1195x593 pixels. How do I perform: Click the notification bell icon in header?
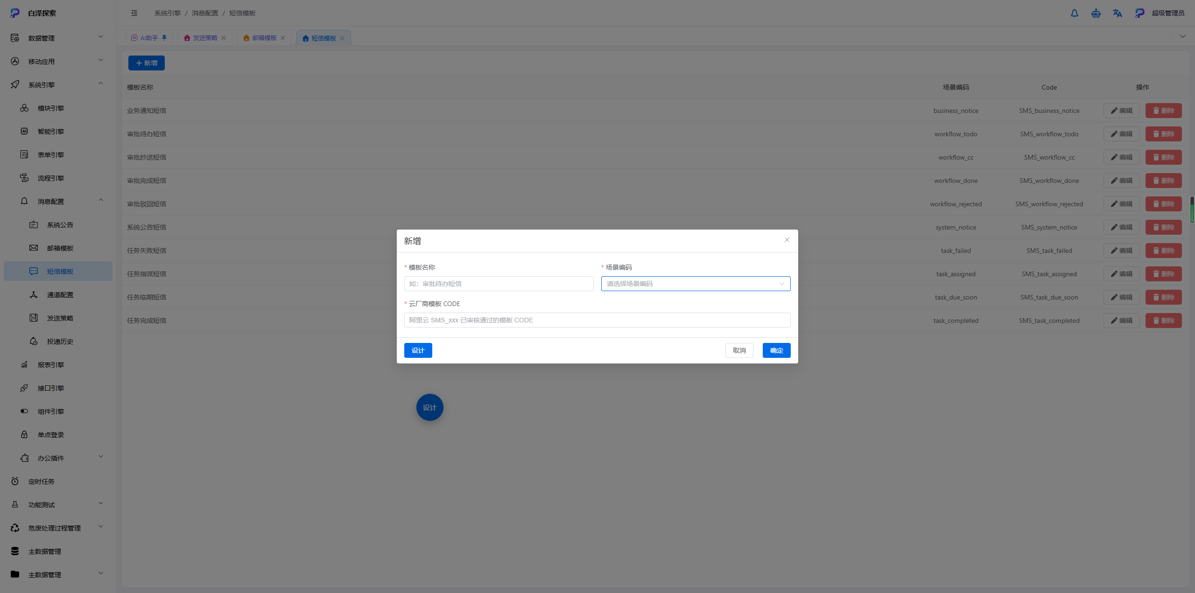(1075, 13)
